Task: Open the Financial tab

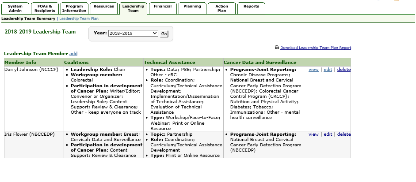Action: click(x=163, y=7)
